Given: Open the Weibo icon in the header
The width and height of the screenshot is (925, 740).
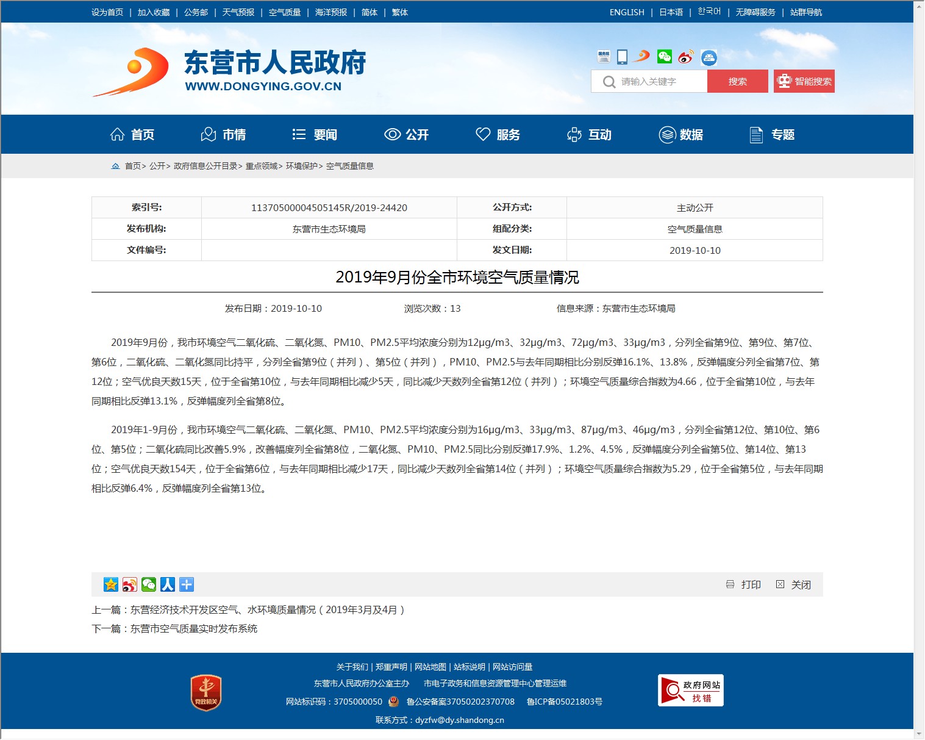Looking at the screenshot, I should (686, 57).
